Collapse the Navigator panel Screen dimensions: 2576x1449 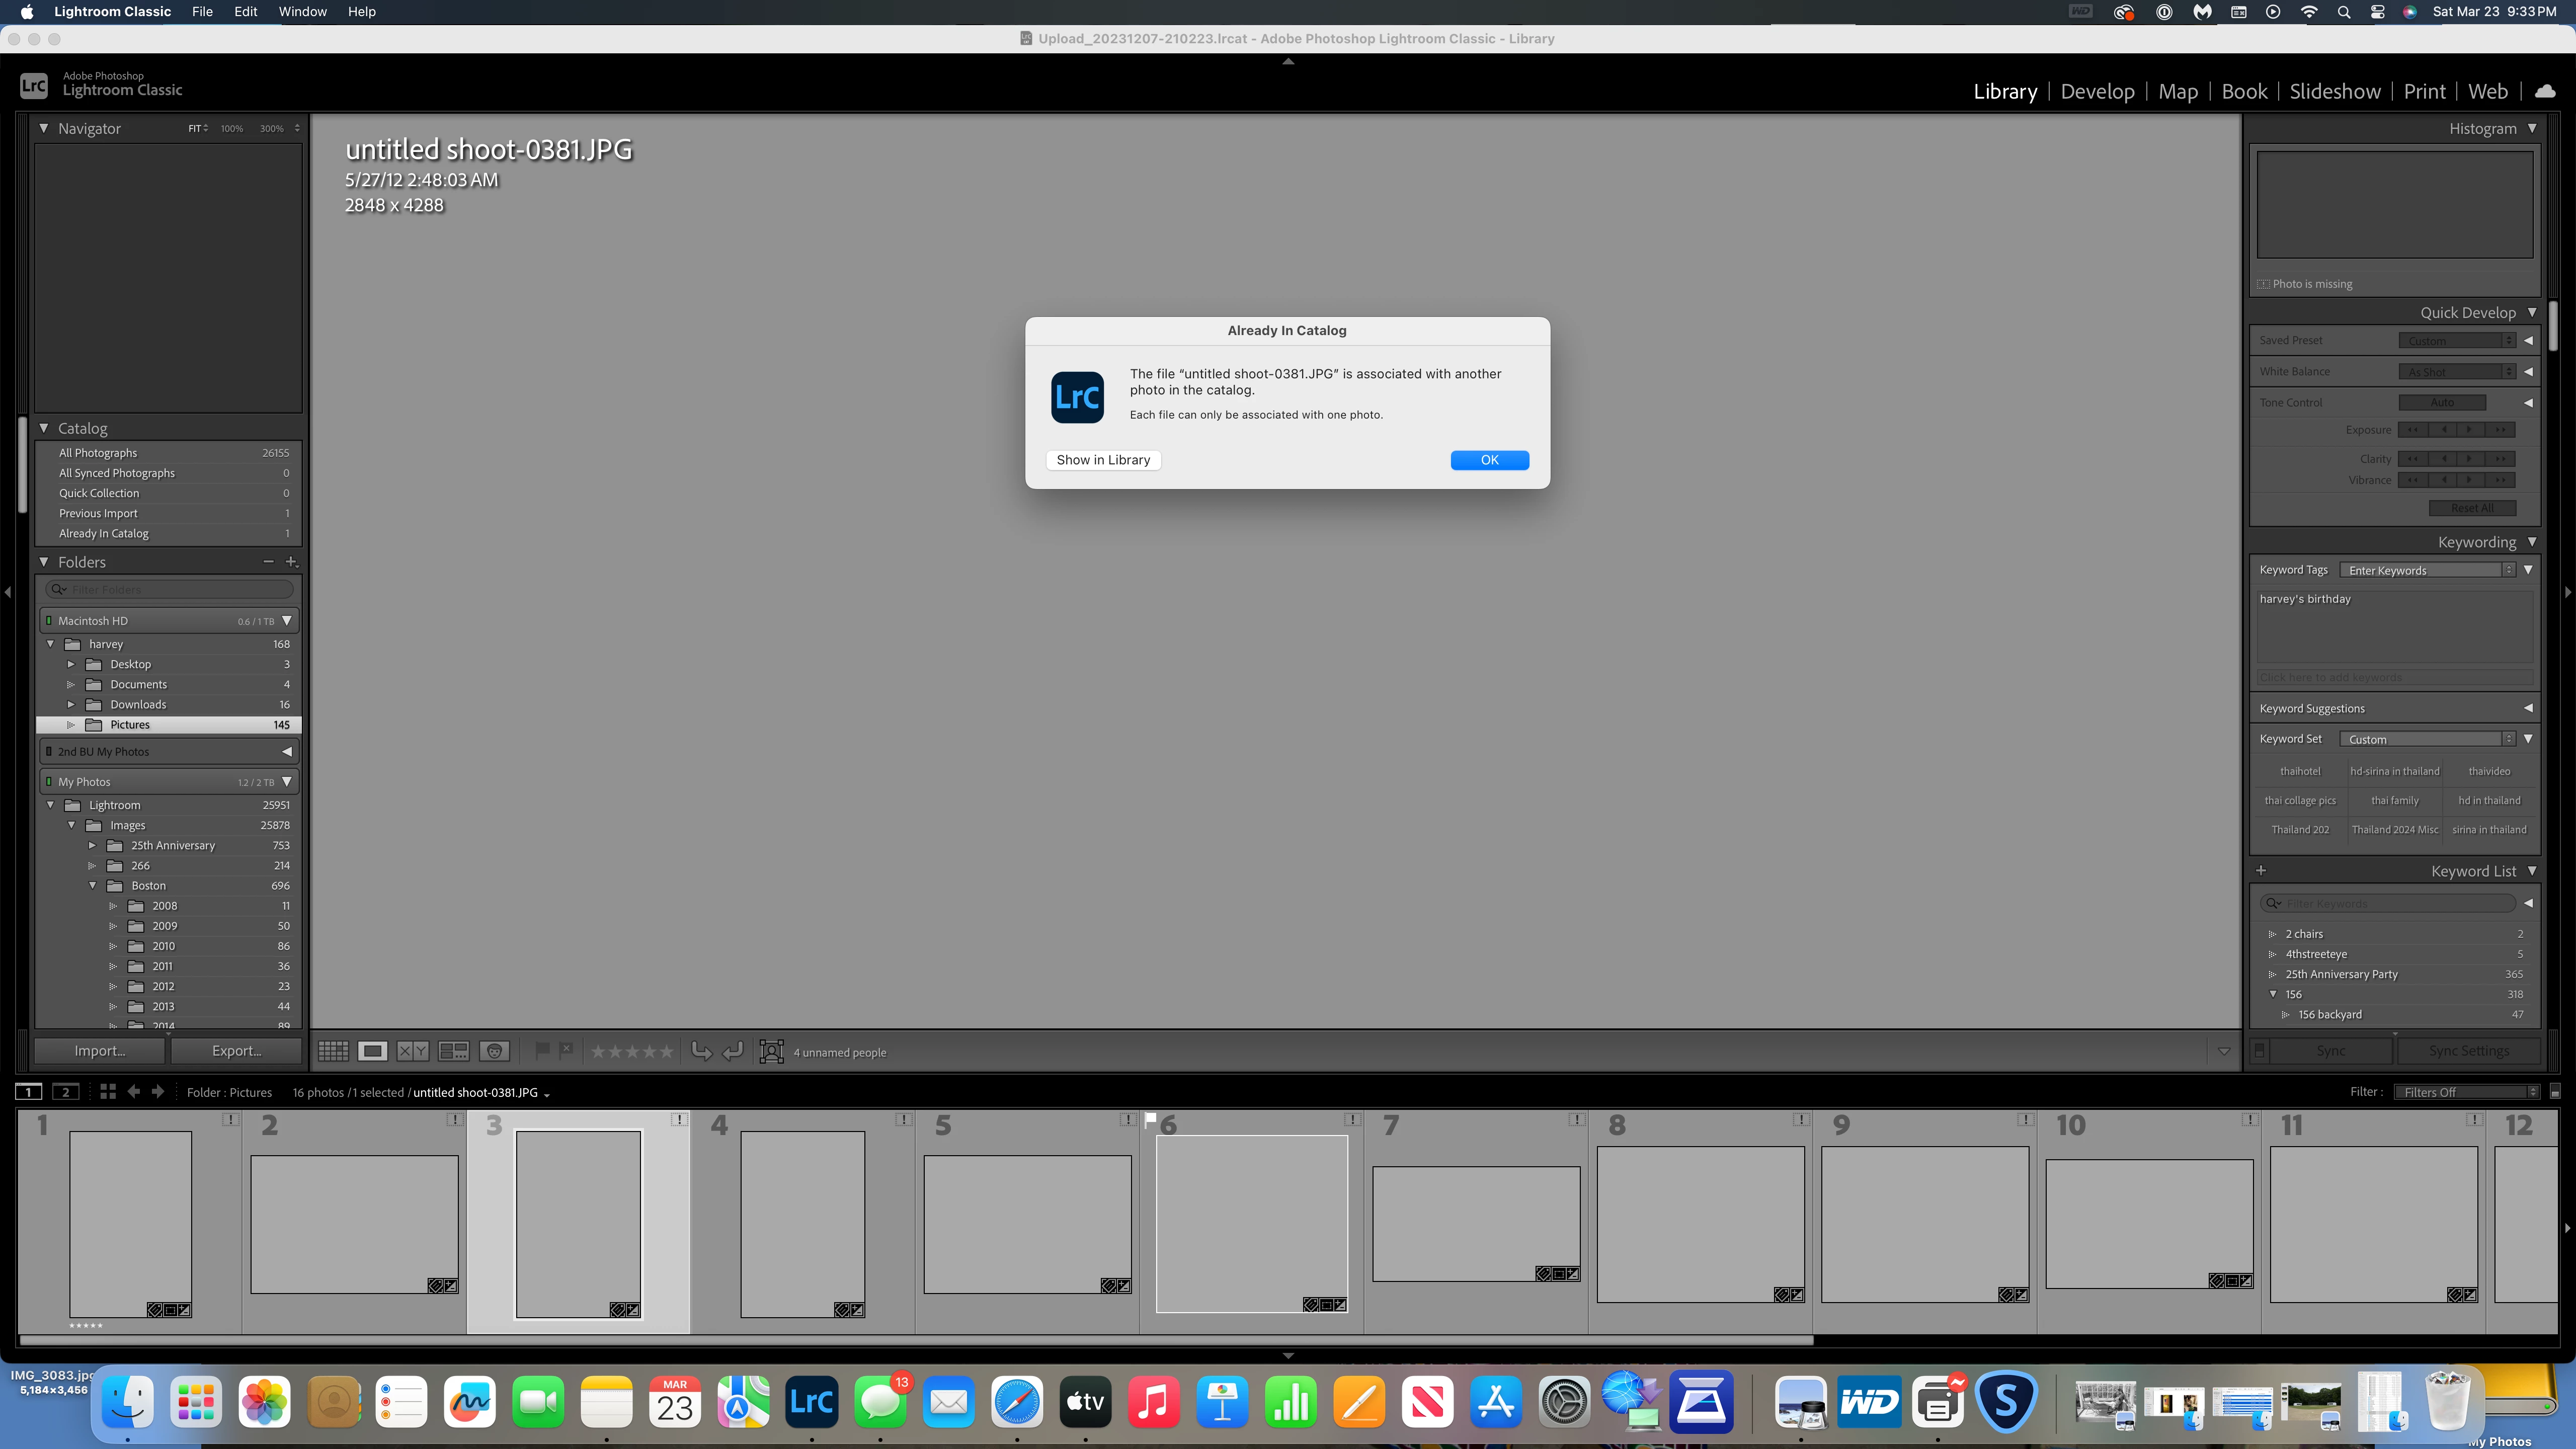(44, 128)
